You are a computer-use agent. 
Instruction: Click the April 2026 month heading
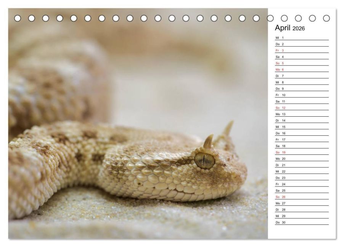290,28
